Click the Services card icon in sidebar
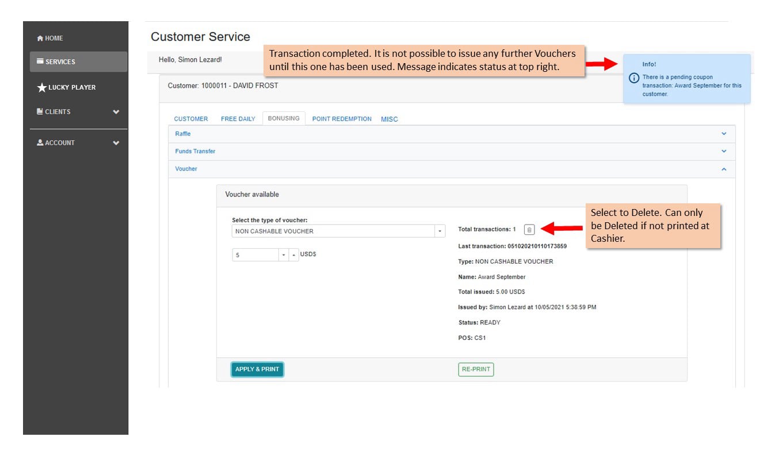 (x=40, y=61)
